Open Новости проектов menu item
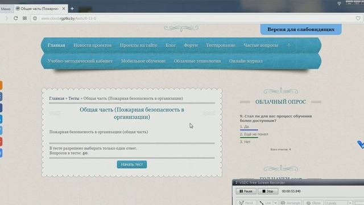This screenshot has height=205, width=364. click(92, 45)
